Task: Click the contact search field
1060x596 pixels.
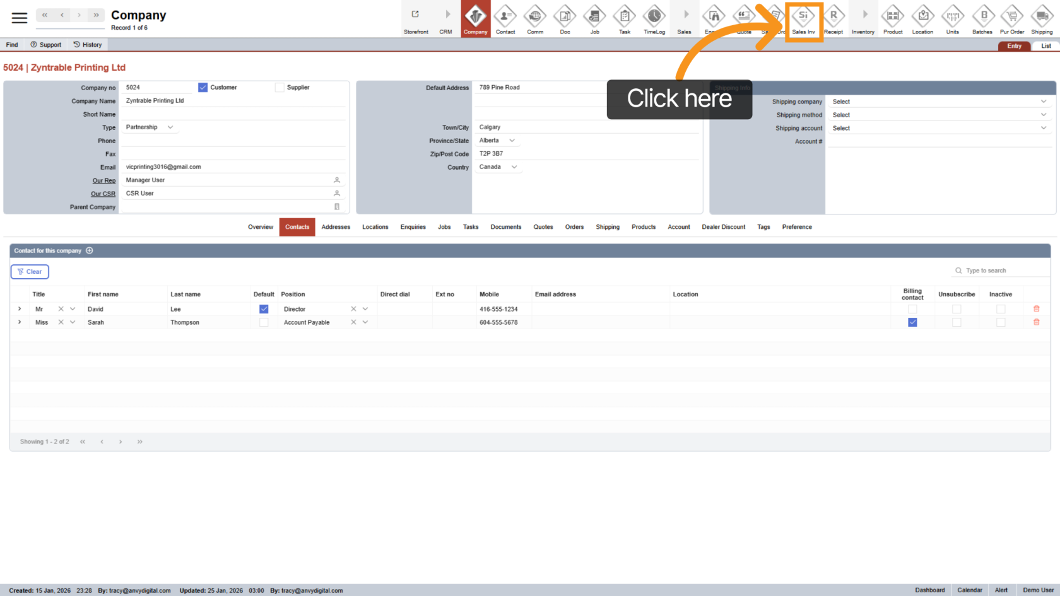Action: 1003,271
